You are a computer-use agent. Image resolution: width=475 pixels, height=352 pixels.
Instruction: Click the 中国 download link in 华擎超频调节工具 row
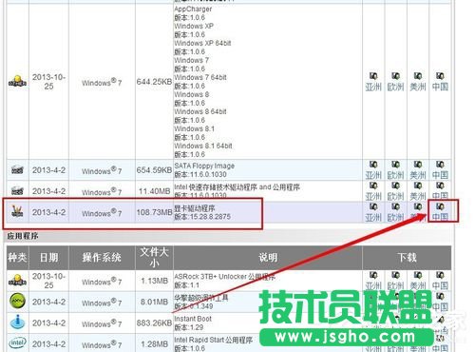pos(440,307)
